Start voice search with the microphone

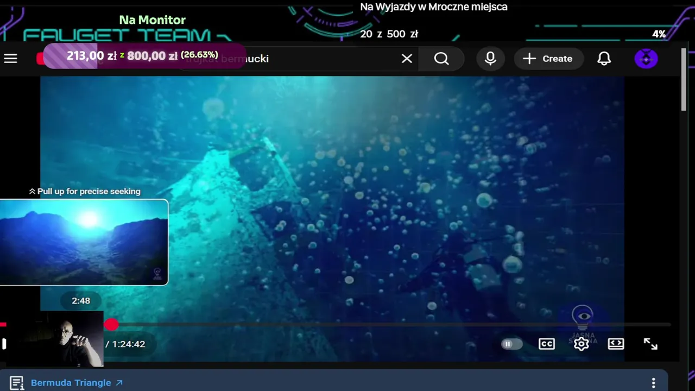(x=490, y=59)
